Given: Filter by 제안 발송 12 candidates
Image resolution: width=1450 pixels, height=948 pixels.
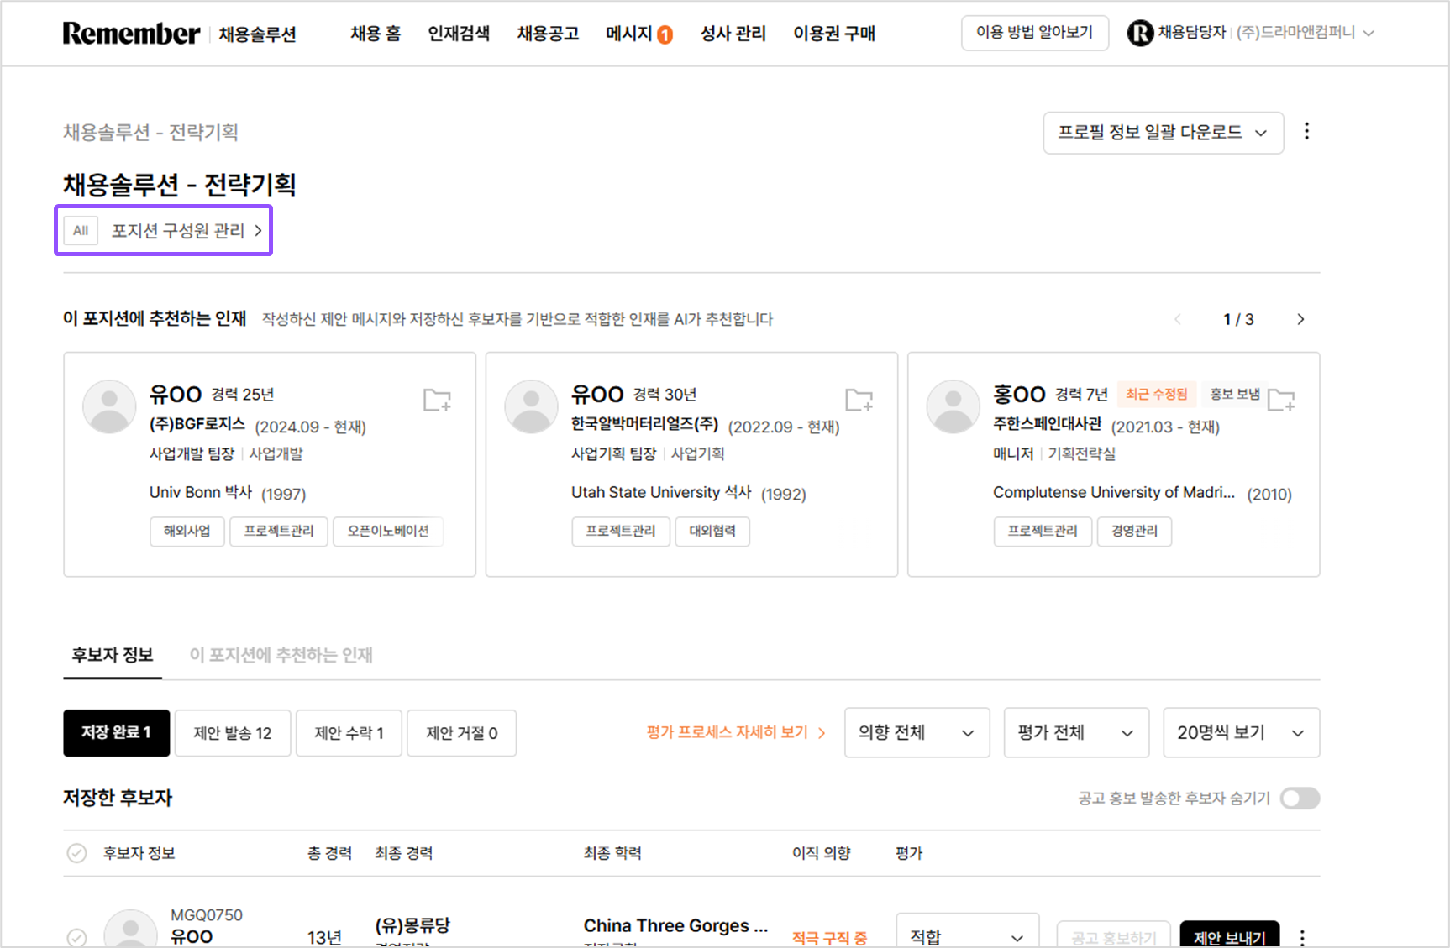Looking at the screenshot, I should pos(233,733).
